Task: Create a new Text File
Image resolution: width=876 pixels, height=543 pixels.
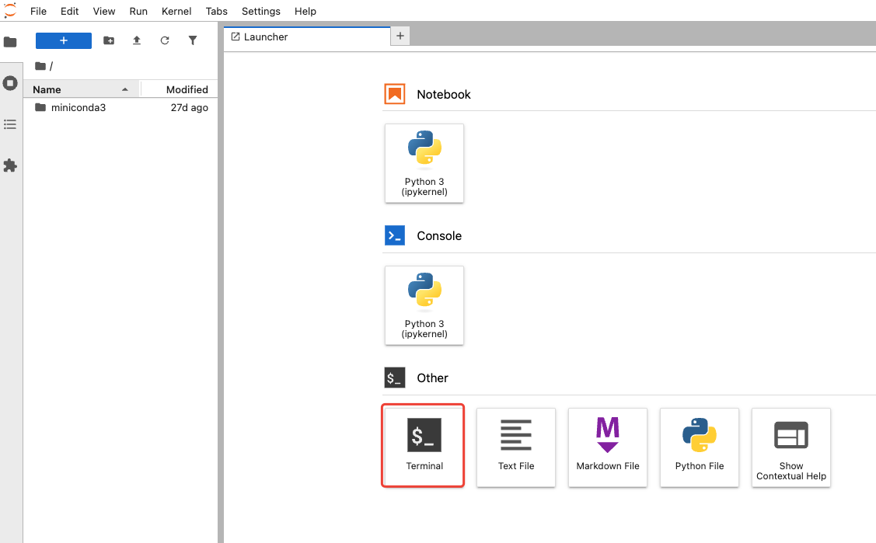Action: 516,447
